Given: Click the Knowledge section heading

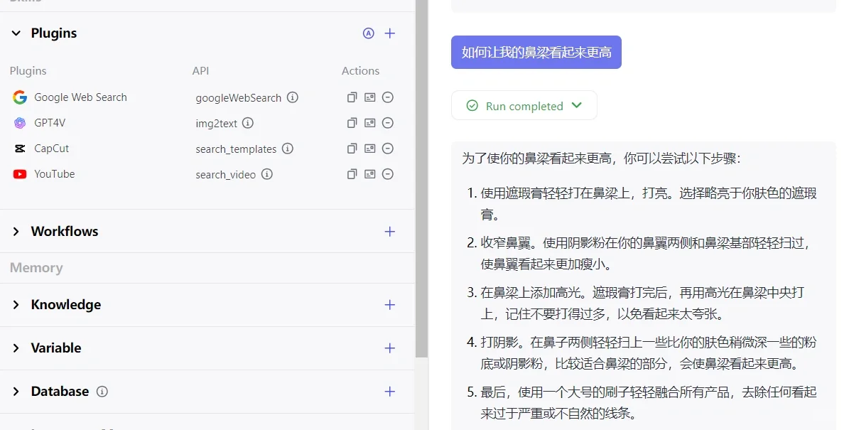Looking at the screenshot, I should [x=66, y=305].
